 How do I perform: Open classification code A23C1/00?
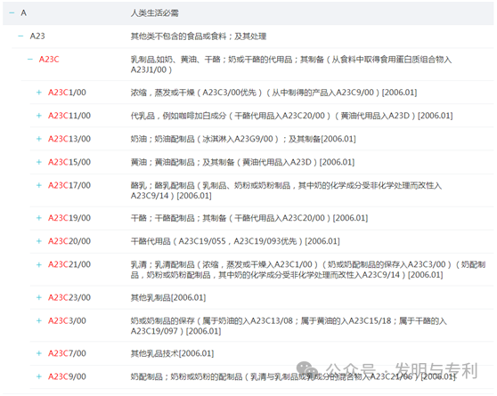click(x=67, y=93)
